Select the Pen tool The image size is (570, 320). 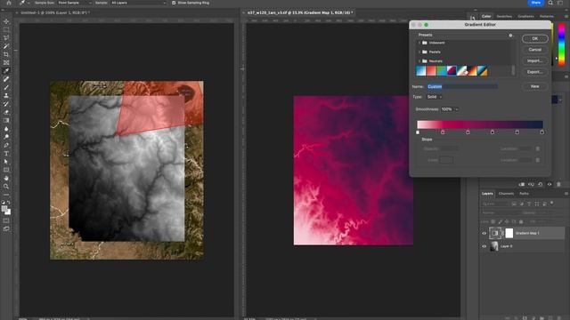click(x=6, y=145)
